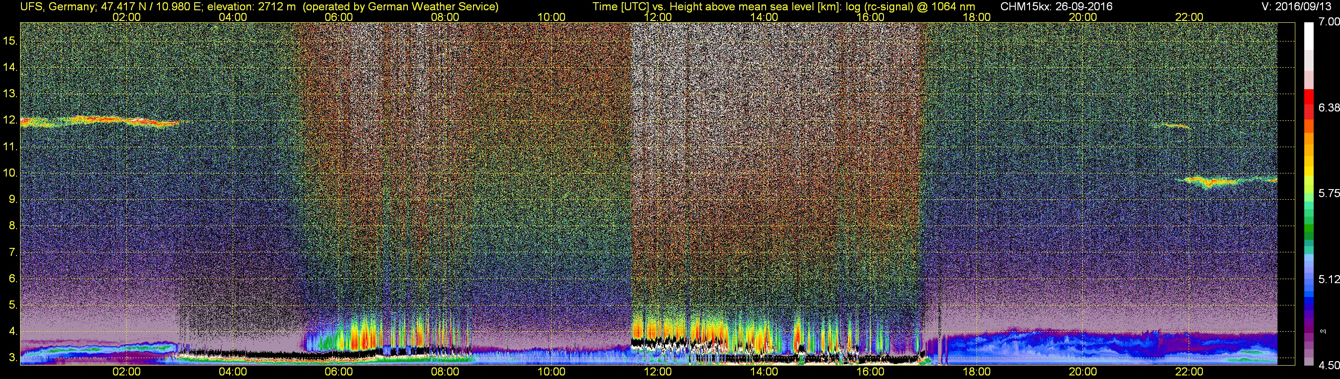Click 22:00 on the top time axis
This screenshot has width=1340, height=379.
point(1189,17)
